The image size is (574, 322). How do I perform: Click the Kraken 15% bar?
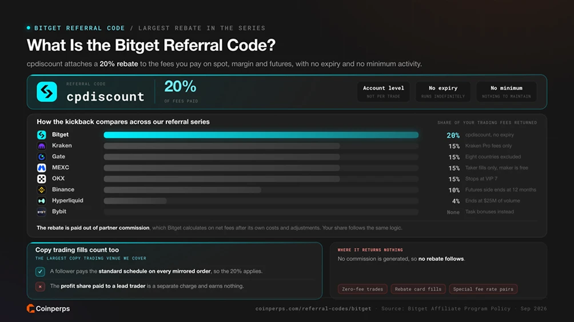click(222, 146)
